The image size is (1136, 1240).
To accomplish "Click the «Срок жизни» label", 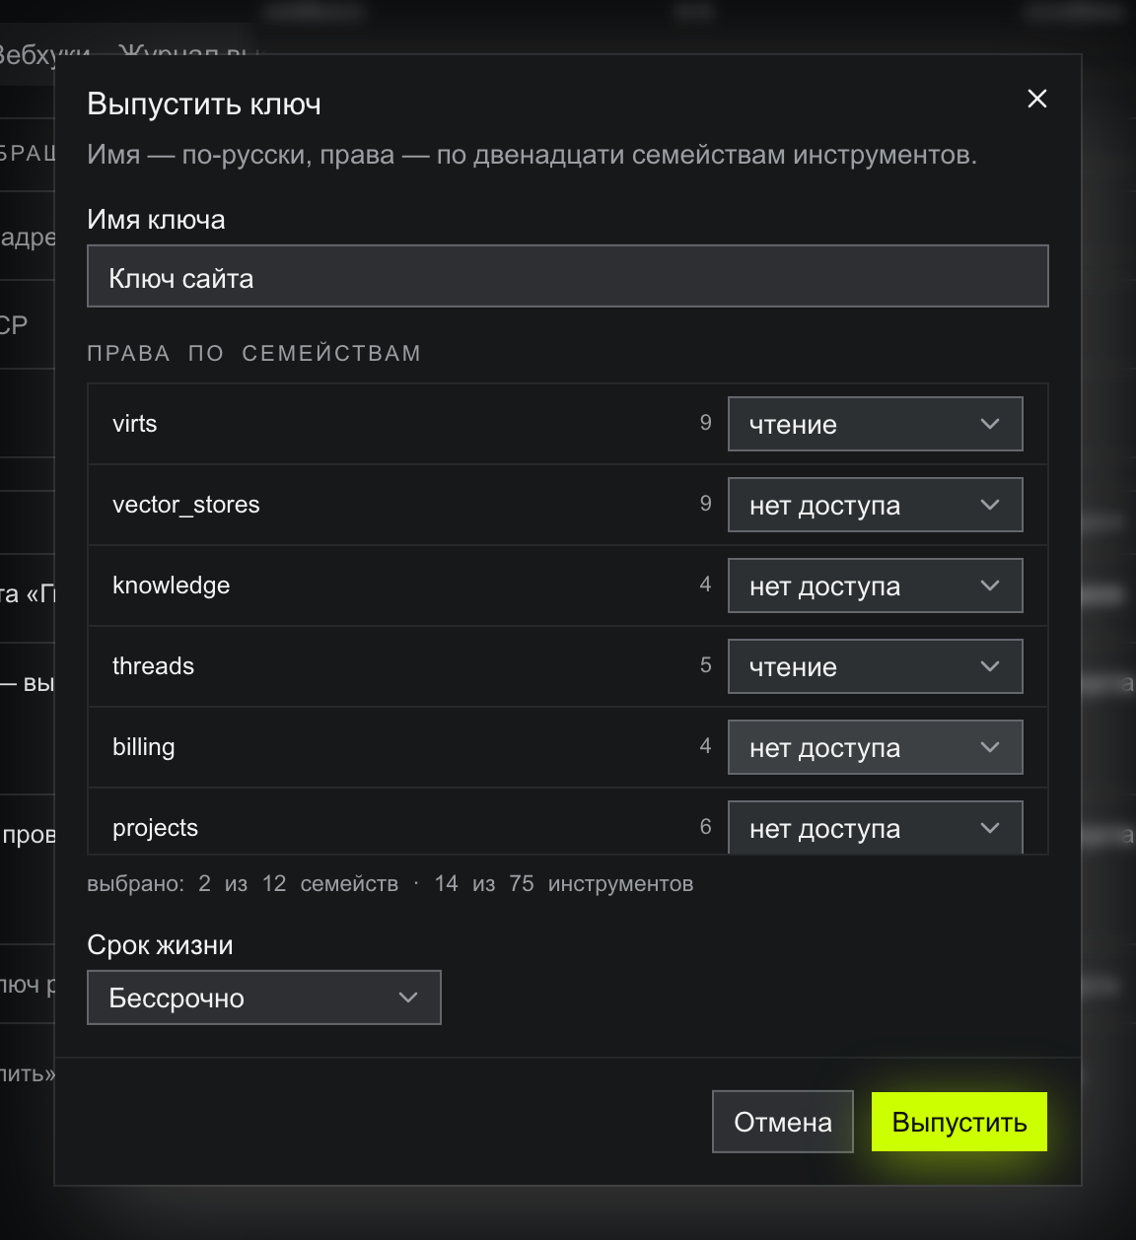I will (x=161, y=945).
